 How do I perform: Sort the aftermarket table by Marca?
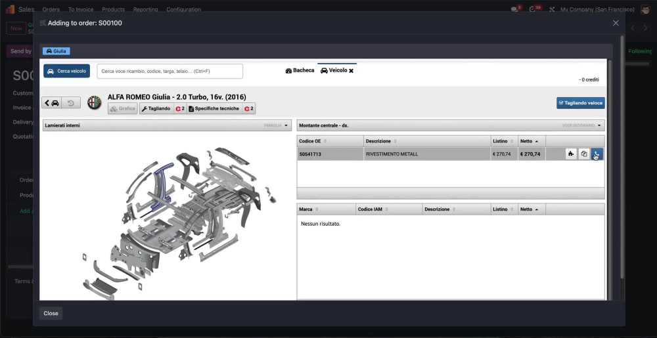[x=326, y=209]
